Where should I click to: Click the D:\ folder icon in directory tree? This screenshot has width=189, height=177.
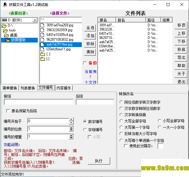tap(4, 25)
